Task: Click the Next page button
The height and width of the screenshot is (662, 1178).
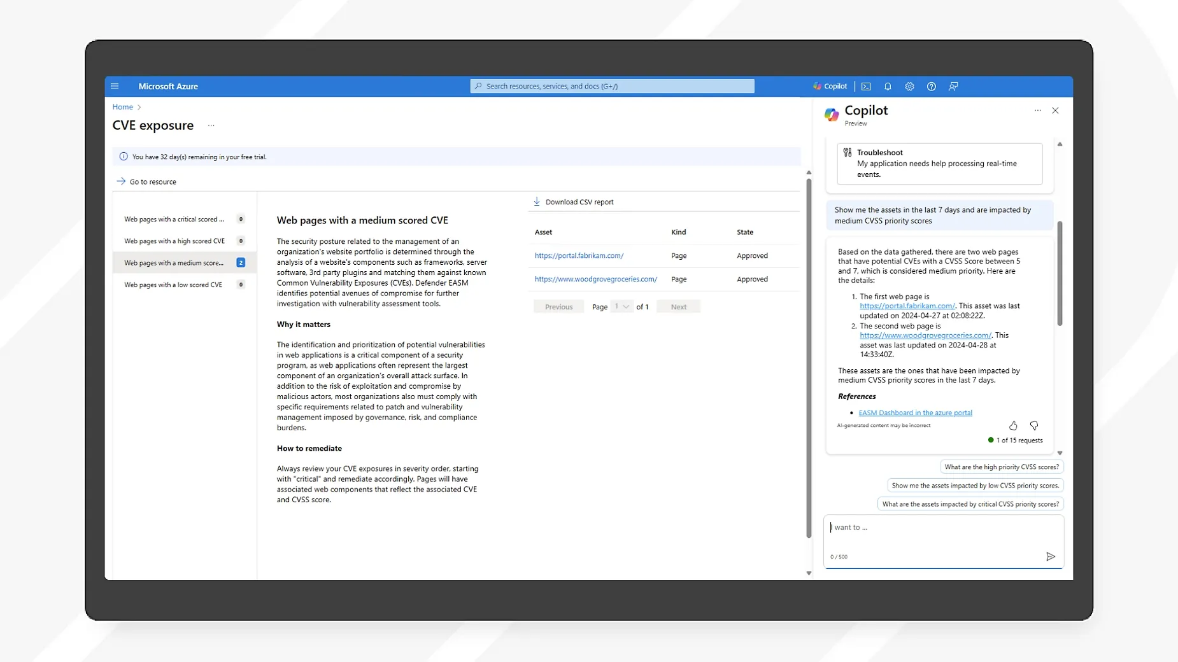Action: tap(678, 307)
